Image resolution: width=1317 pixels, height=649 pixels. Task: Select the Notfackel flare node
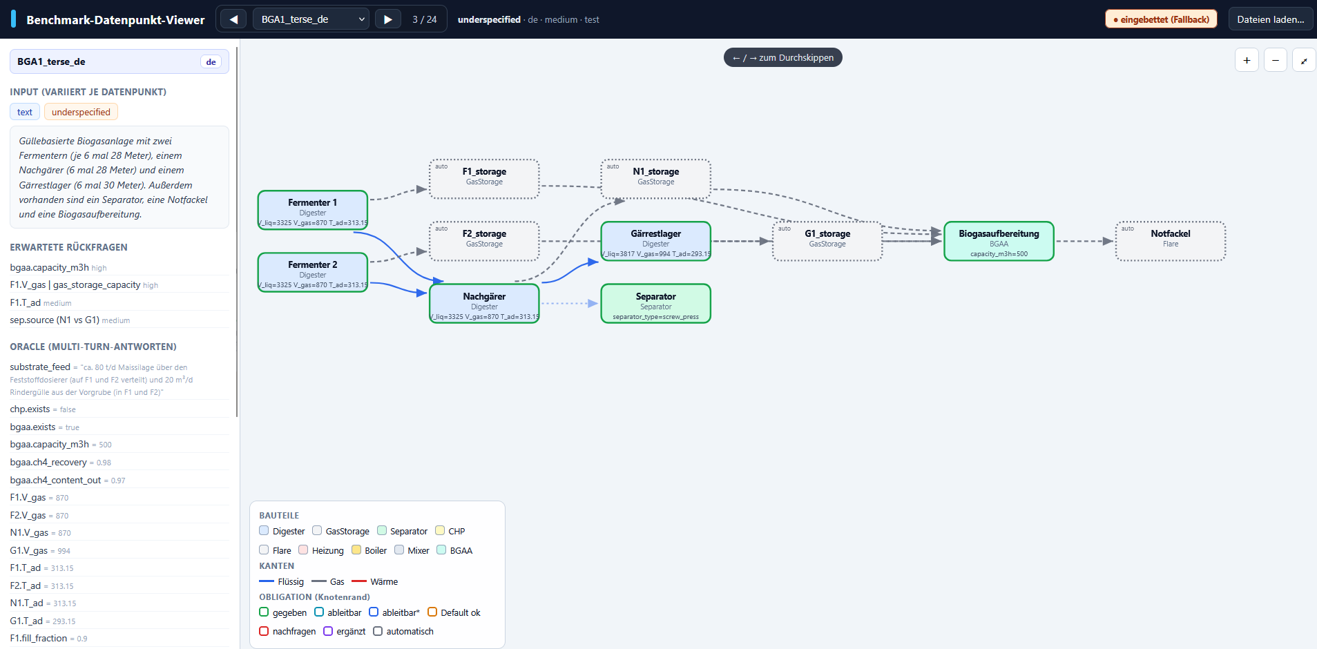tap(1171, 241)
